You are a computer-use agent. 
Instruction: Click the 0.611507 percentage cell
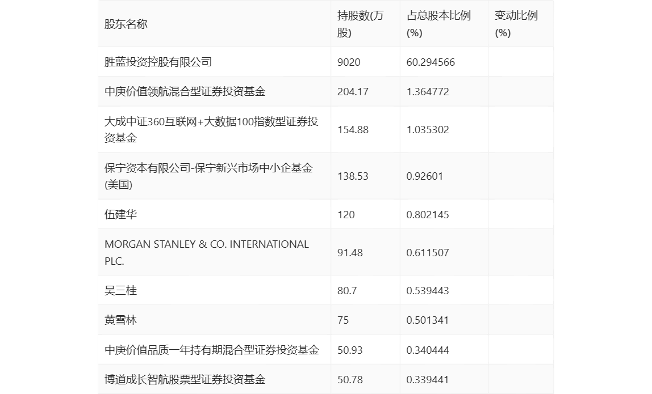[428, 252]
